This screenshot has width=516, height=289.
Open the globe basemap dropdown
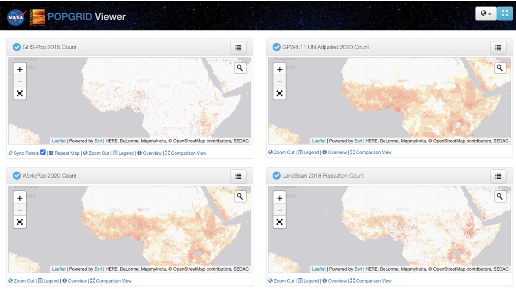pos(486,14)
